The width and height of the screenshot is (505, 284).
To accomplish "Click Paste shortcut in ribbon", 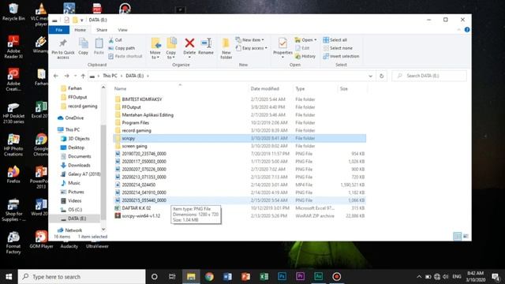I will pos(125,56).
